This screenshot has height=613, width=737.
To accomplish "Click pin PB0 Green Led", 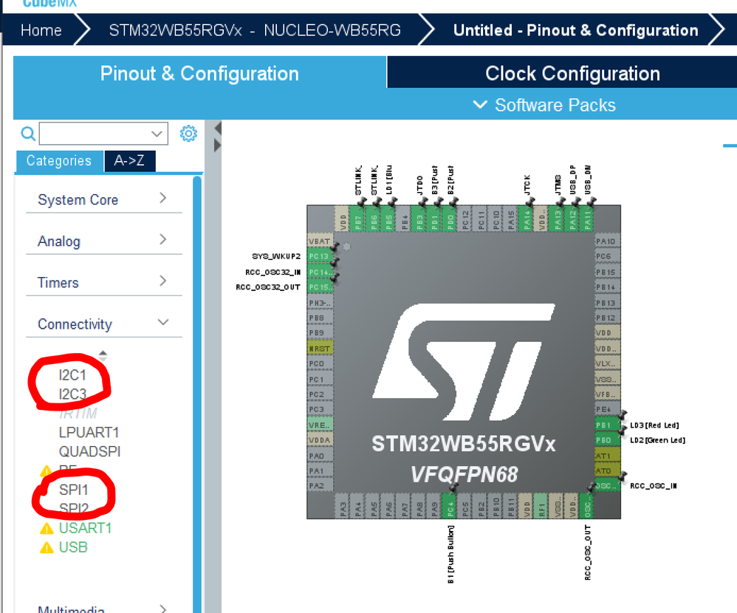I will click(607, 440).
